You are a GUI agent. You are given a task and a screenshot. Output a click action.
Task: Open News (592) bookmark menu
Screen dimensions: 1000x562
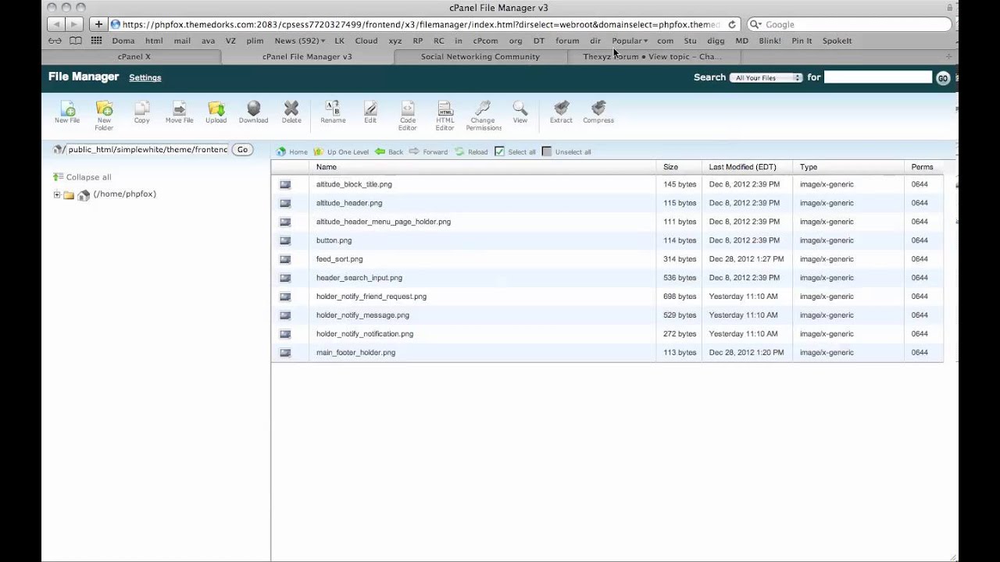coord(299,41)
